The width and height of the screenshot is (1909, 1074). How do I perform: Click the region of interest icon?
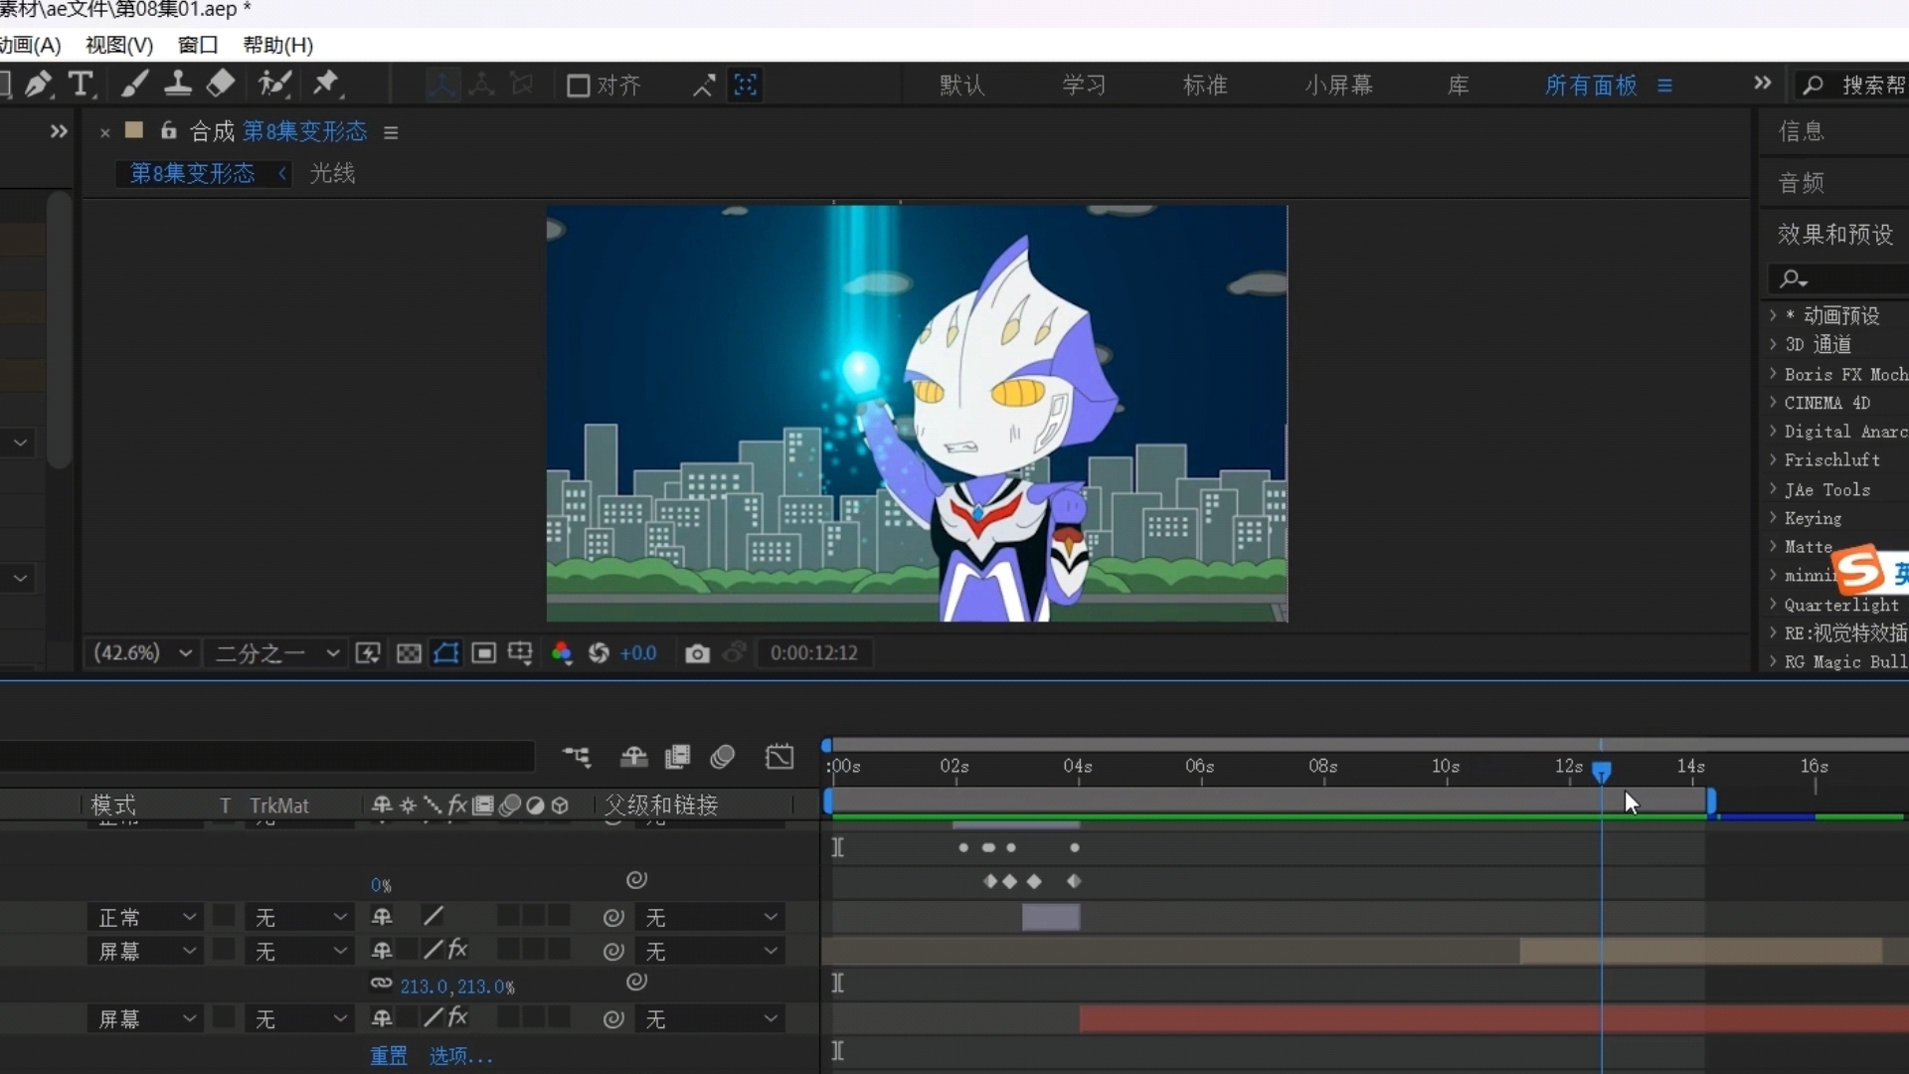(483, 653)
